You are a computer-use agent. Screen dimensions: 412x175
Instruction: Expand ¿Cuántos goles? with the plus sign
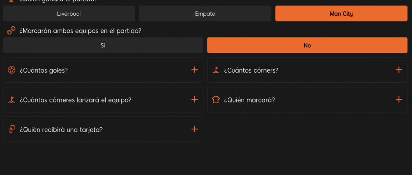pos(195,70)
